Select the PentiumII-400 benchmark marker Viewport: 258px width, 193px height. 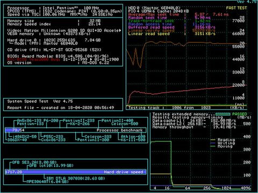click(117, 121)
